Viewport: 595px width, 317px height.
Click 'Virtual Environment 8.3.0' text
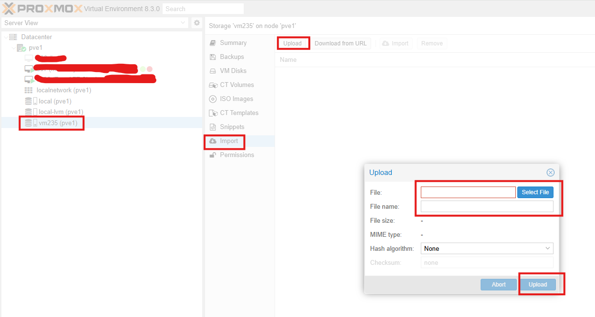click(x=122, y=9)
